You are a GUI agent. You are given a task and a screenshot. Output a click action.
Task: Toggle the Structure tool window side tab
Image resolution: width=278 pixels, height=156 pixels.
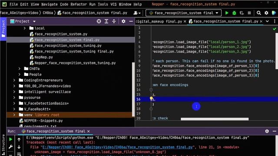coord(3,145)
